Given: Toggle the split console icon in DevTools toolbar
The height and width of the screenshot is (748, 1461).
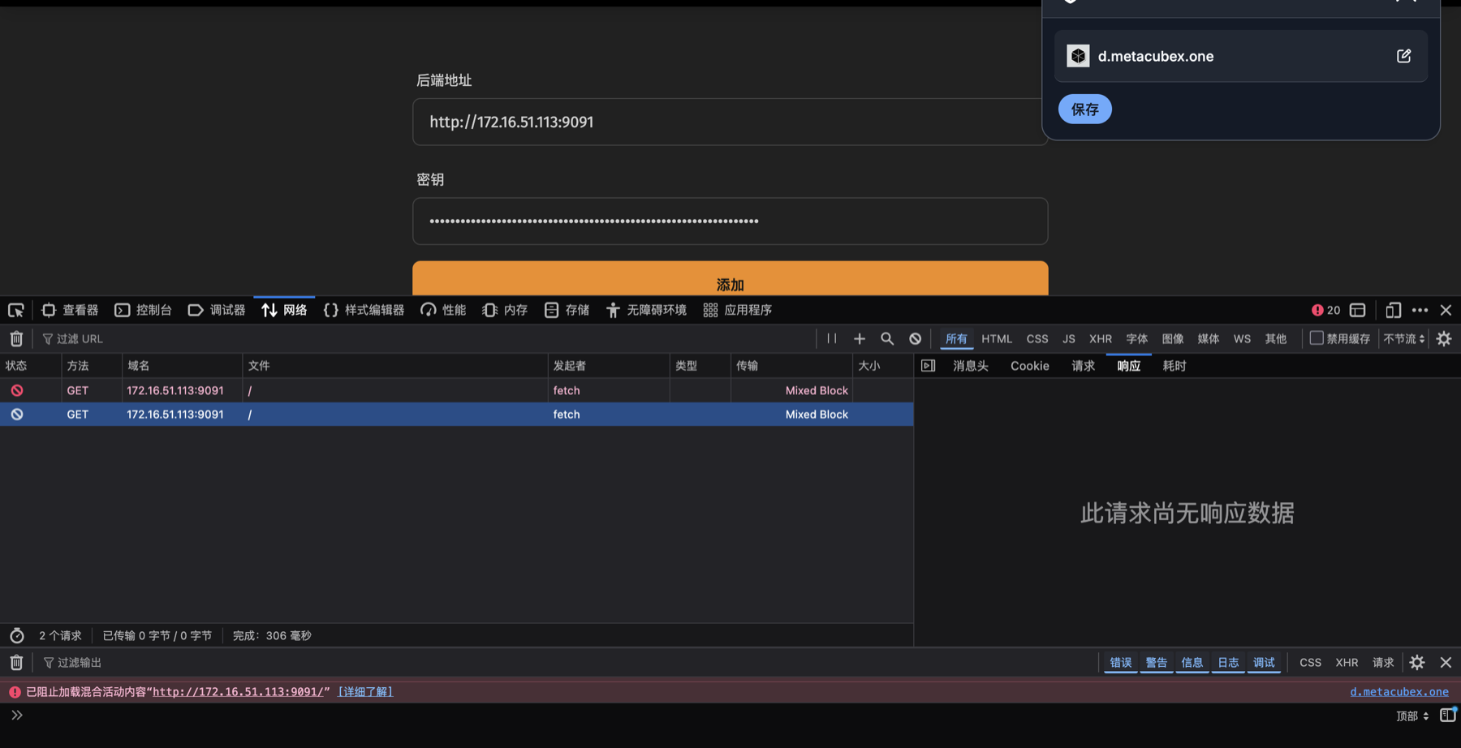Looking at the screenshot, I should pyautogui.click(x=1357, y=310).
